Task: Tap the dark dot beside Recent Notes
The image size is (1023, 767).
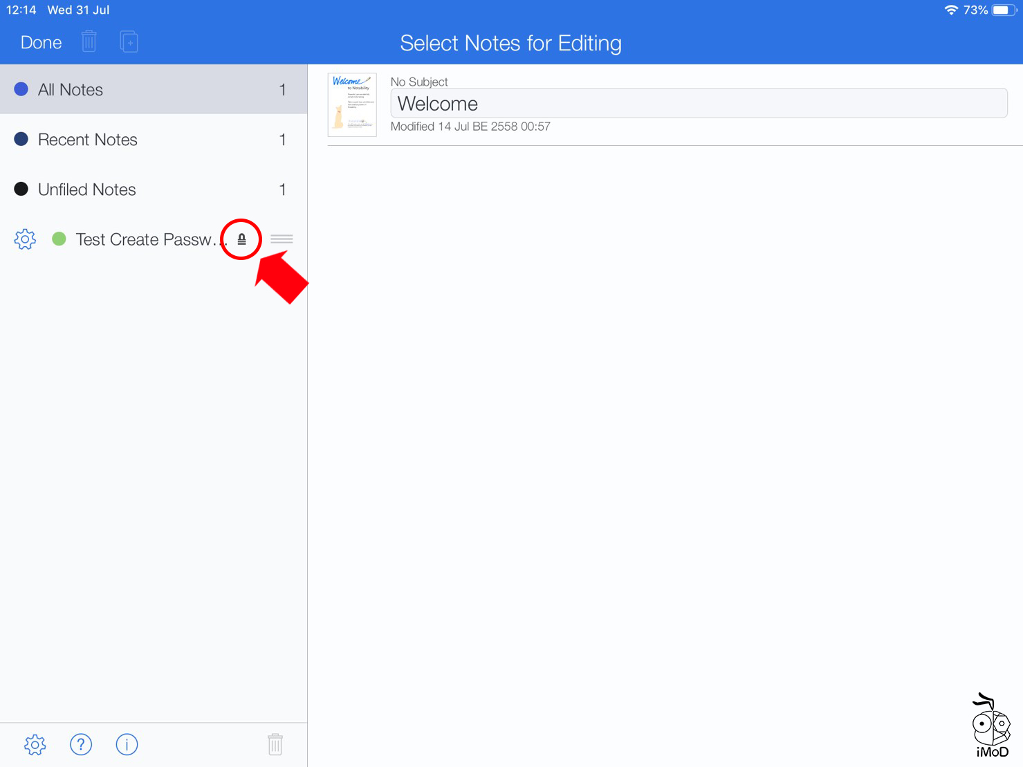Action: 21,138
